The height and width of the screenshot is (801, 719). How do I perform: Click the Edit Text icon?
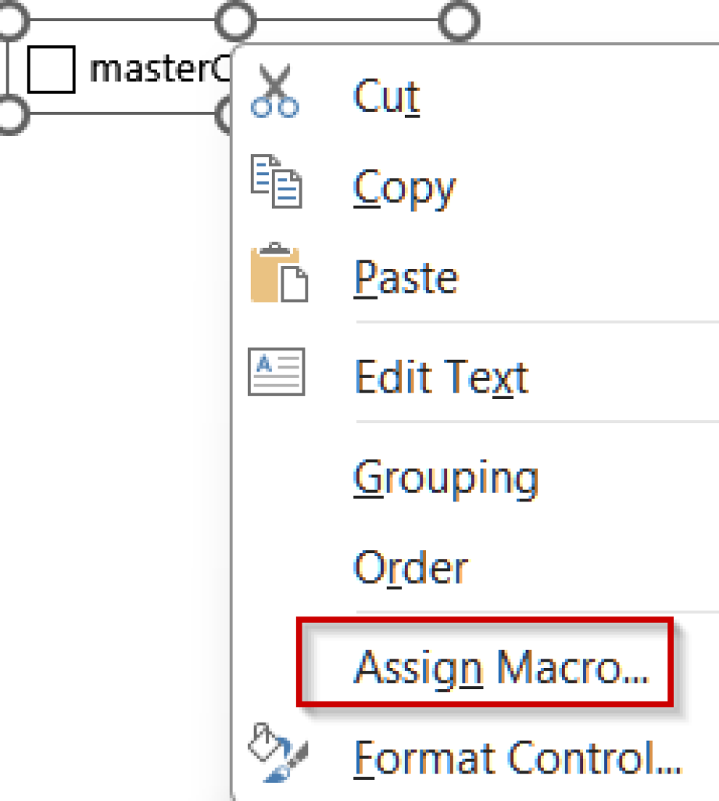click(x=276, y=372)
